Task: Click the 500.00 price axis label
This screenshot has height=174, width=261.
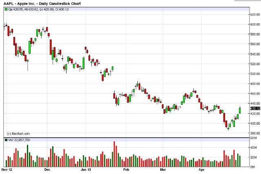Action: click(255, 74)
